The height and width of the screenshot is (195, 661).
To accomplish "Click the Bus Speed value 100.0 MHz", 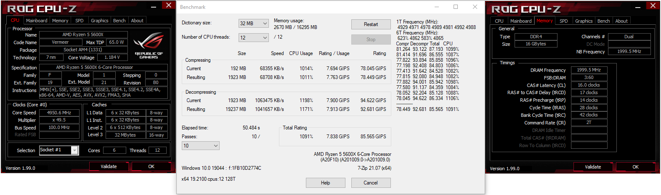I will [59, 127].
